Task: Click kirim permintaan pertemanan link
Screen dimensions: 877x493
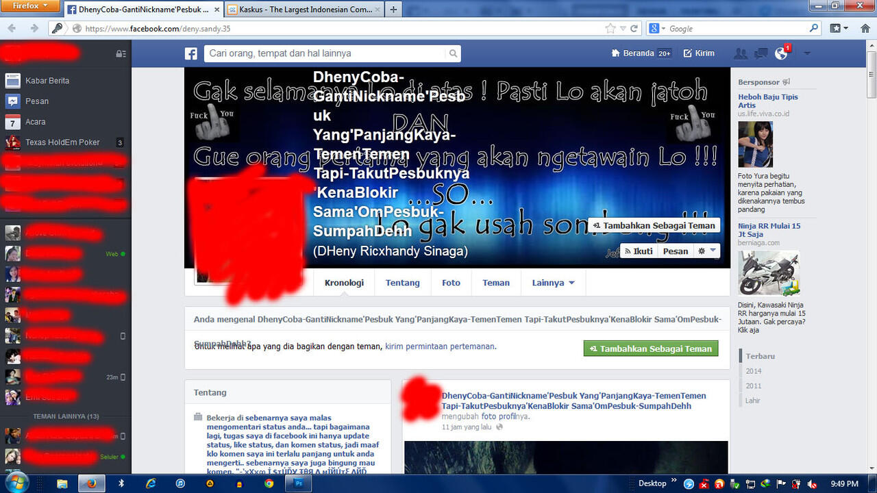Action: tap(439, 346)
